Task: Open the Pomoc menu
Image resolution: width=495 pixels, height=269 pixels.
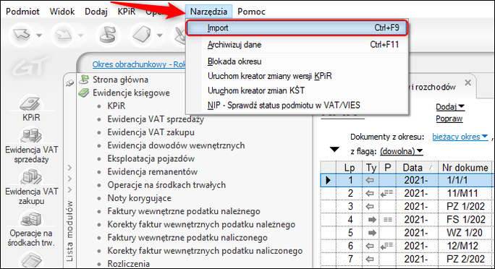Action: [251, 12]
